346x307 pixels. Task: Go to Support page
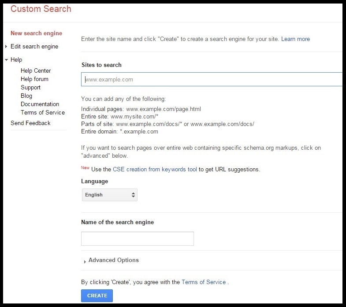[30, 87]
